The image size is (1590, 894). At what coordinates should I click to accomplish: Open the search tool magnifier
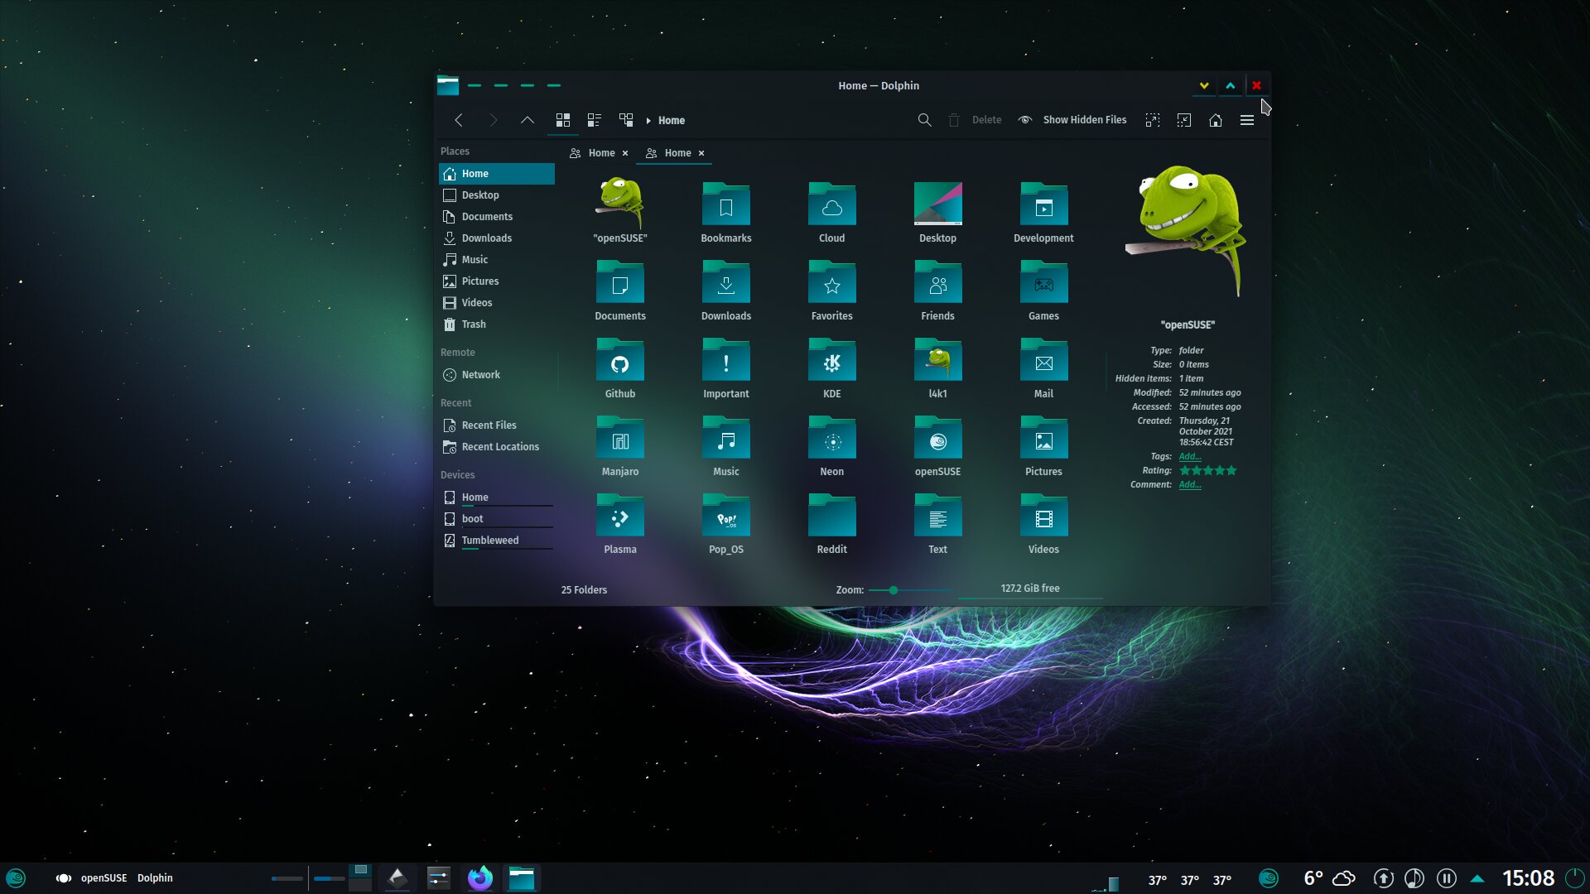(924, 120)
